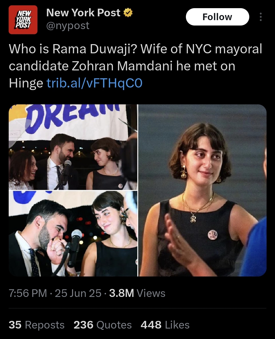
Task: View the 448 Likes list
Action: tap(165, 325)
